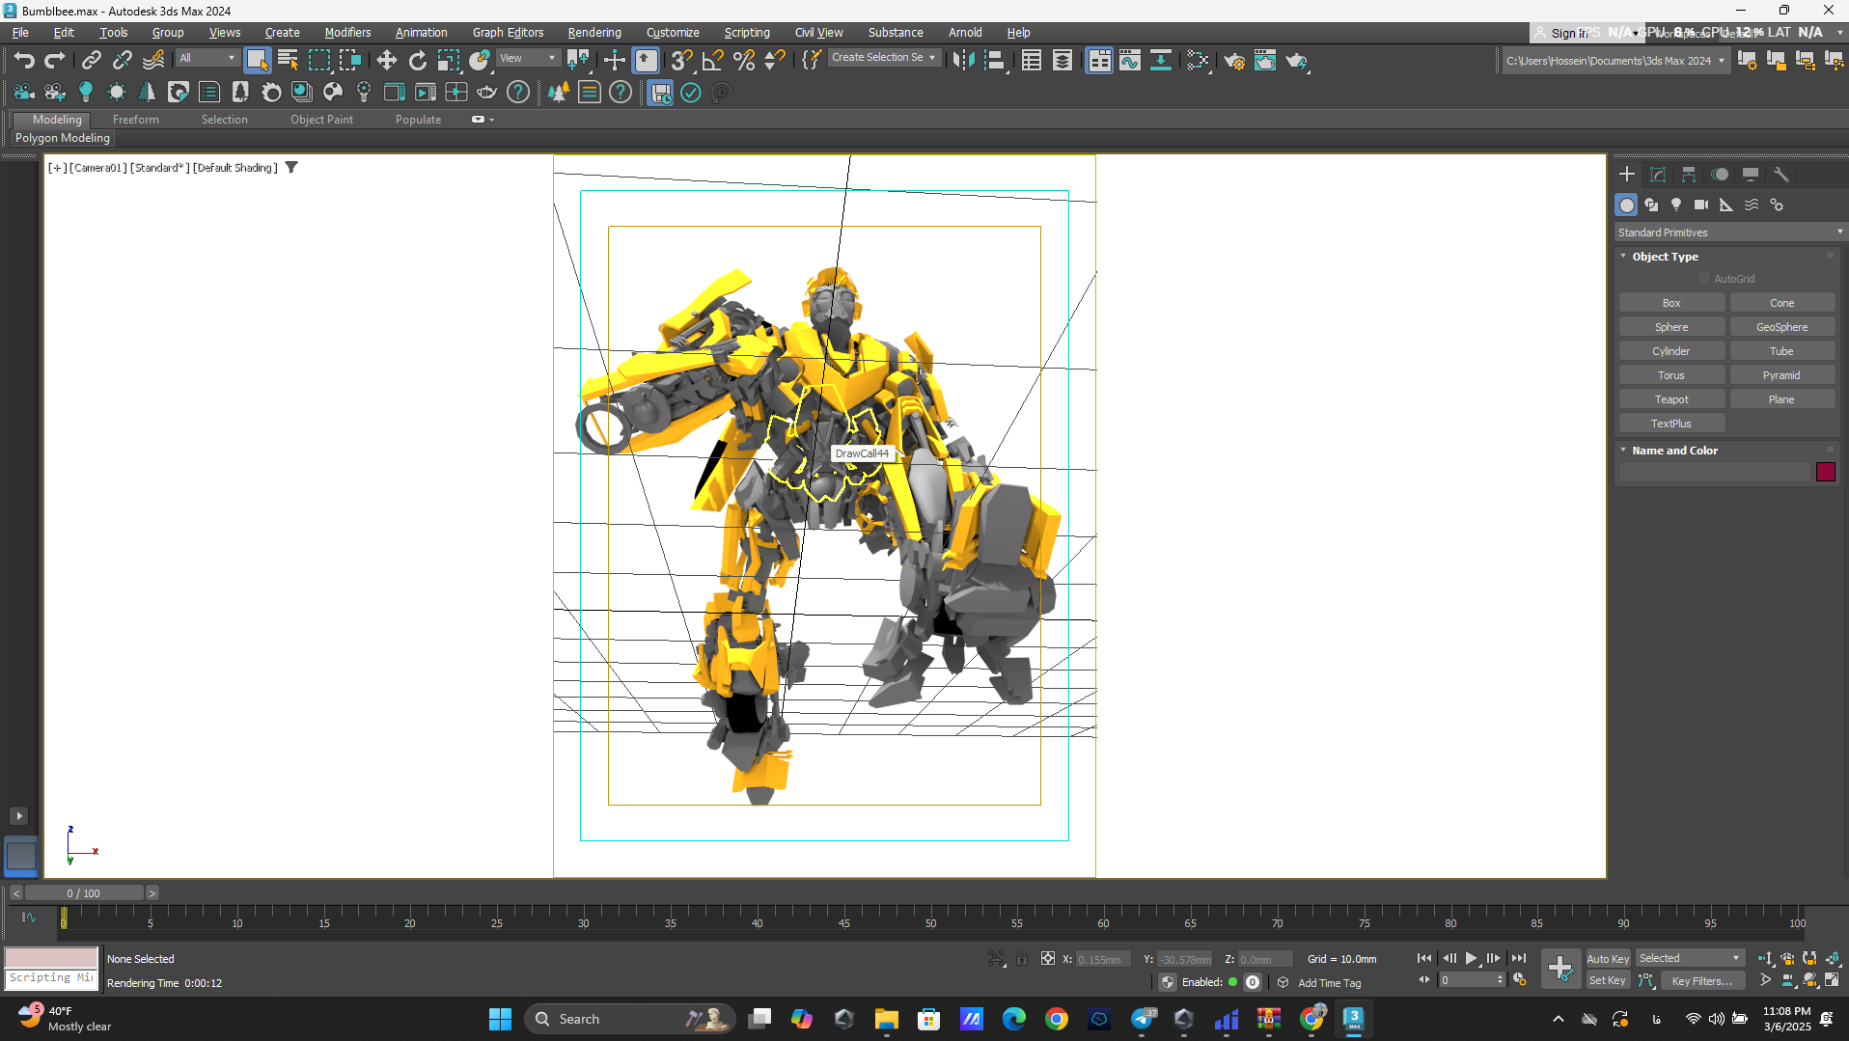This screenshot has width=1849, height=1041.
Task: Toggle the Angle Snap icon
Action: (712, 61)
